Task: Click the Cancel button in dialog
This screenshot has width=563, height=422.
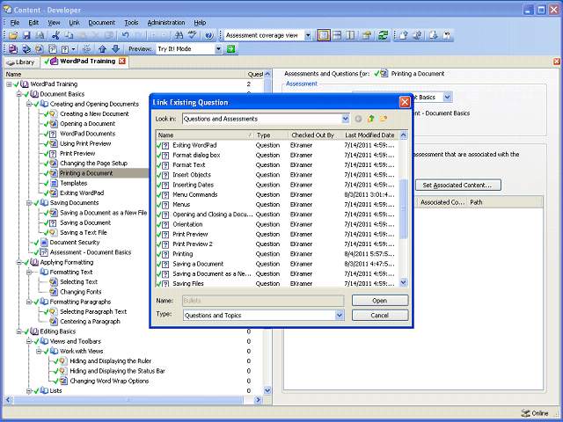Action: click(380, 316)
